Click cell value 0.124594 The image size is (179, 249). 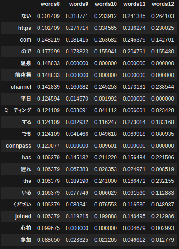pyautogui.click(x=48, y=99)
